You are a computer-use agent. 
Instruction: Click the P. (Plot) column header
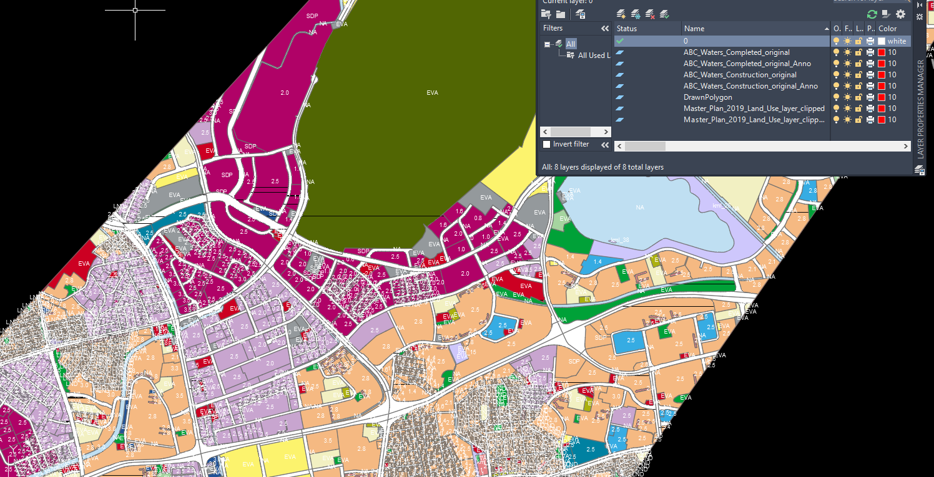[x=870, y=29]
